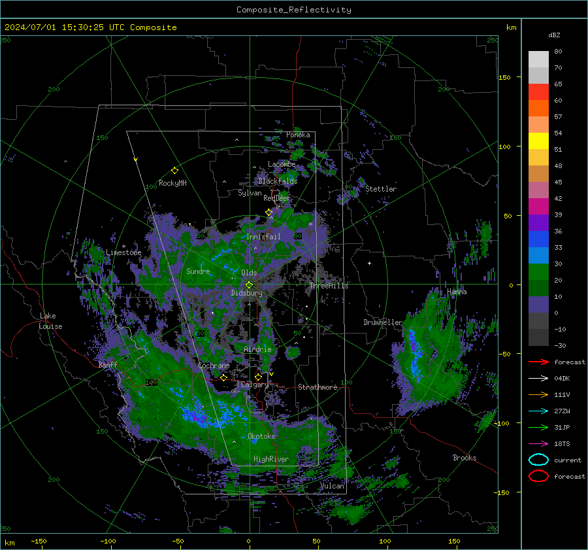
Task: Select the 36 dBZ blue color swatch
Action: click(x=538, y=239)
